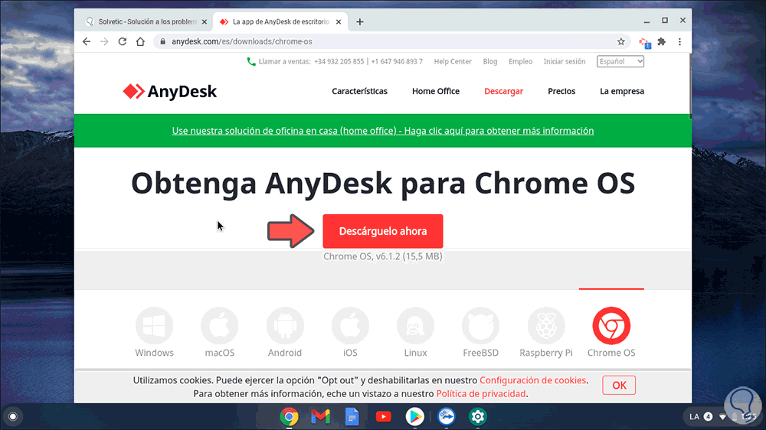Click the page vertical scrollbar
The height and width of the screenshot is (430, 766).
[x=690, y=86]
